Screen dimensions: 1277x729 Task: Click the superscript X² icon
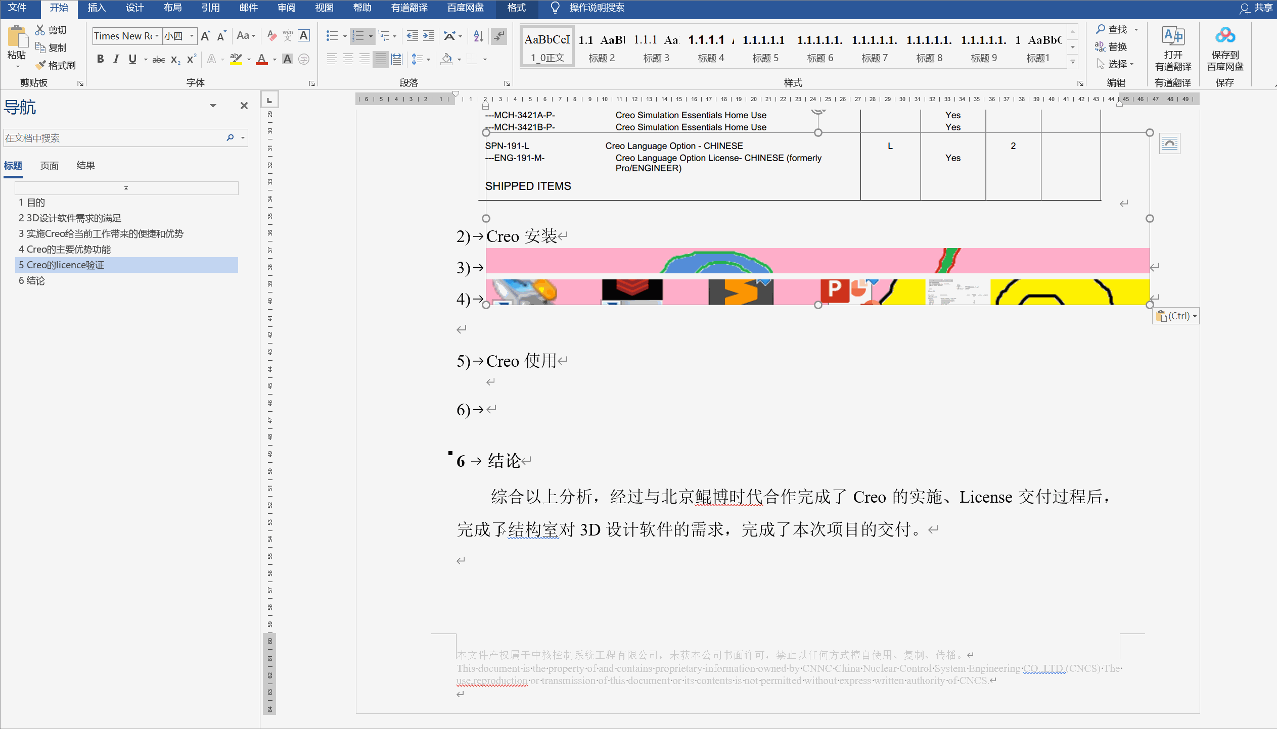pyautogui.click(x=191, y=60)
